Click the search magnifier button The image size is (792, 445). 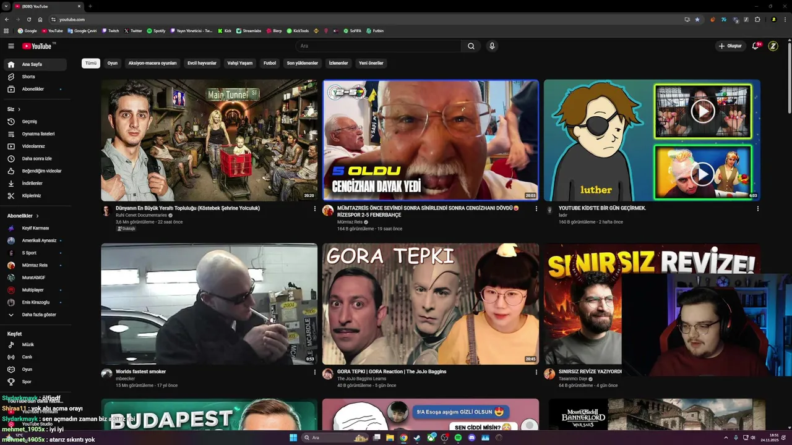coord(471,46)
